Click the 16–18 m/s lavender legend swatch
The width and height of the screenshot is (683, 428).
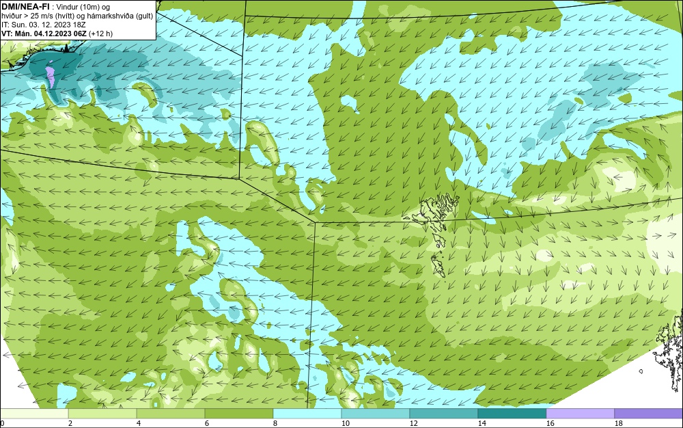(580, 414)
